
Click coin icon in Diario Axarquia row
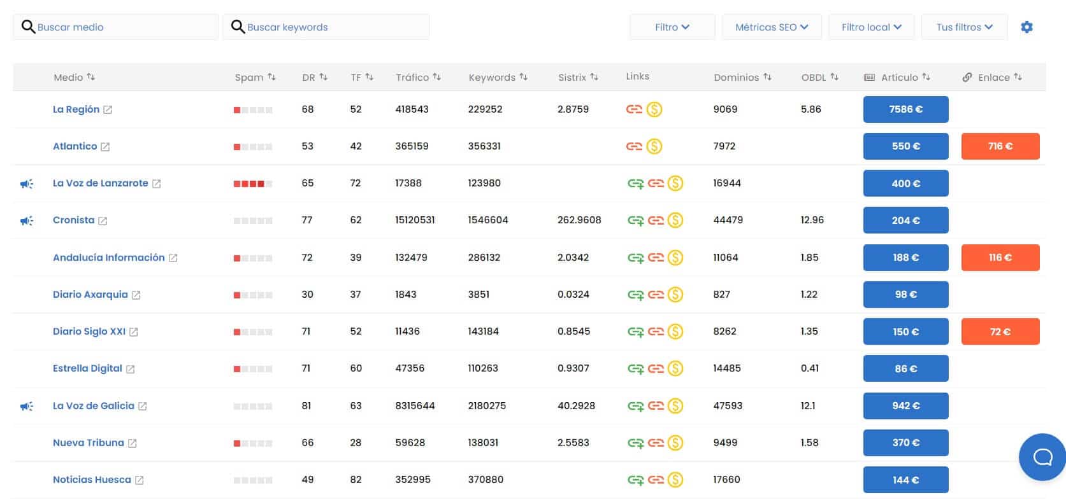(x=675, y=295)
